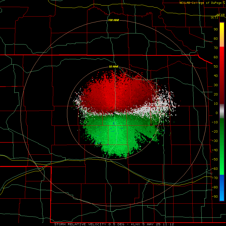
Task: Click the -60 knot scale label
Action: pyautogui.click(x=215, y=169)
